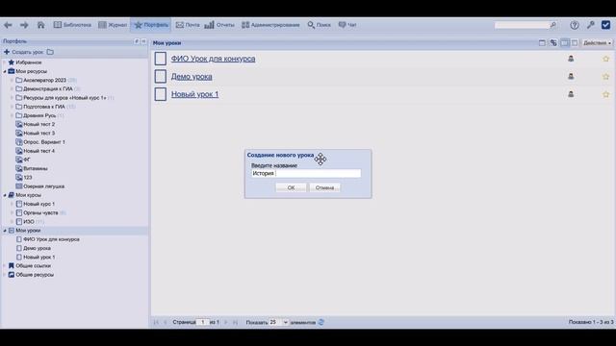Expand the Подготовка к ГИА folder
Screen dimensions: 616x346
coord(13,107)
